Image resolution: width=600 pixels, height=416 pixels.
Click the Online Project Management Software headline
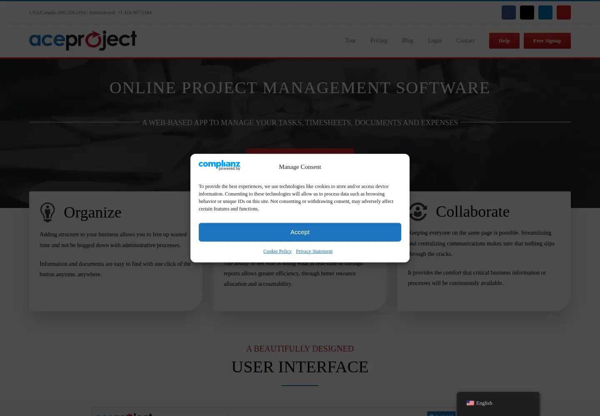click(300, 88)
